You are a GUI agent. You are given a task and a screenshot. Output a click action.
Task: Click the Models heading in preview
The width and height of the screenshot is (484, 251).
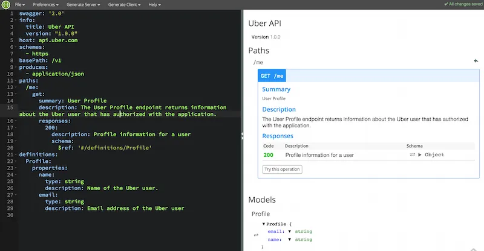coord(262,200)
